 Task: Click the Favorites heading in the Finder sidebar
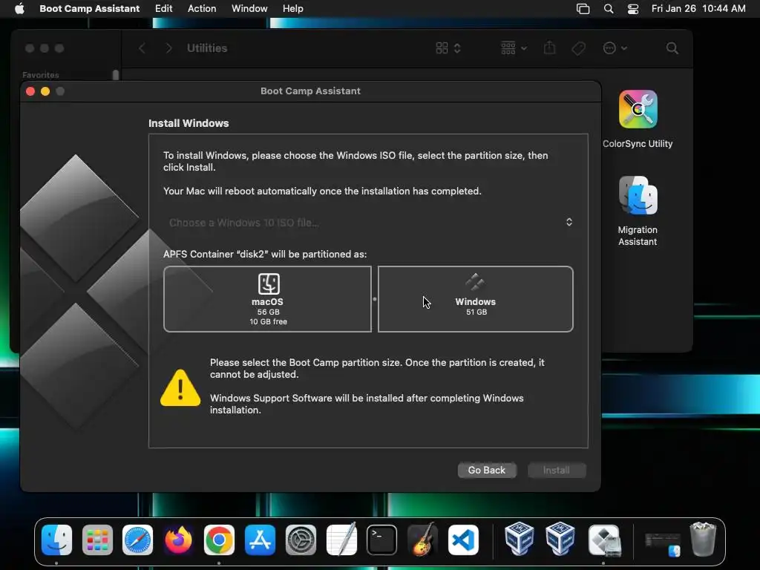click(x=41, y=75)
